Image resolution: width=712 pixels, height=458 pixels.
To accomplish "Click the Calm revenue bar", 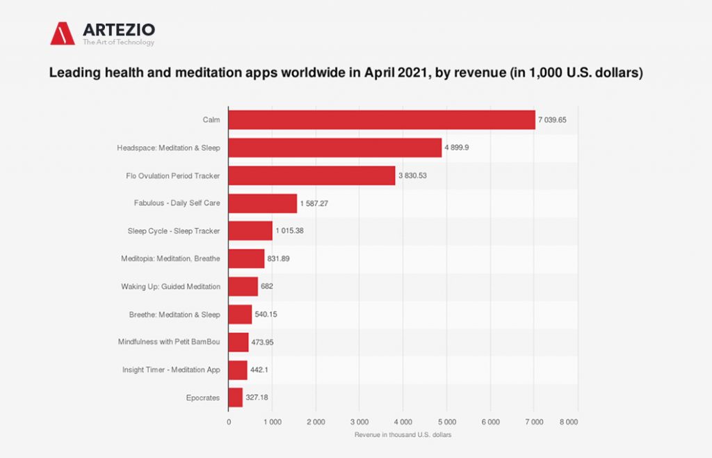I will 382,120.
